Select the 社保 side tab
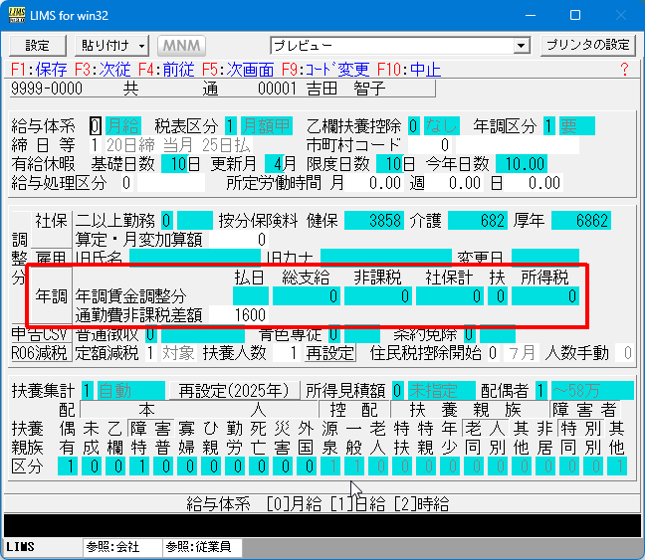645x560 pixels. pyautogui.click(x=51, y=220)
